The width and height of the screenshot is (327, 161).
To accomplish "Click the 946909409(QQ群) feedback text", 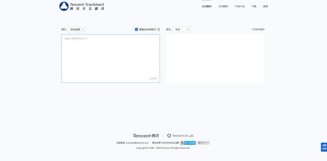I will point(170,143).
